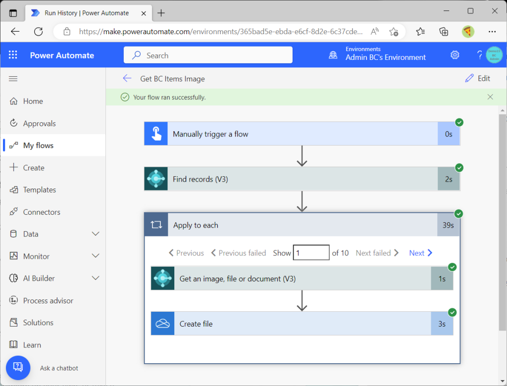Click Previous failed iteration link

[x=239, y=253]
